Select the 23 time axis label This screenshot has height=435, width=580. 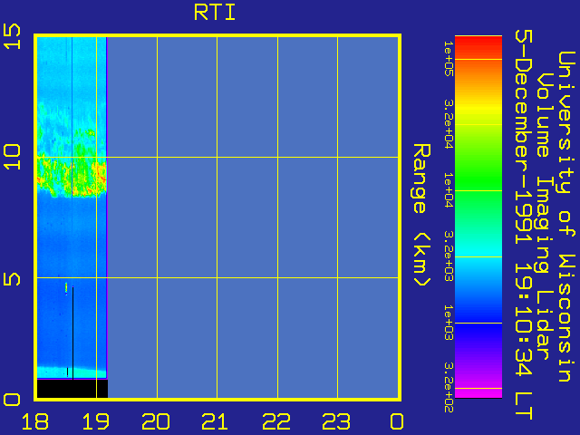pos(336,421)
